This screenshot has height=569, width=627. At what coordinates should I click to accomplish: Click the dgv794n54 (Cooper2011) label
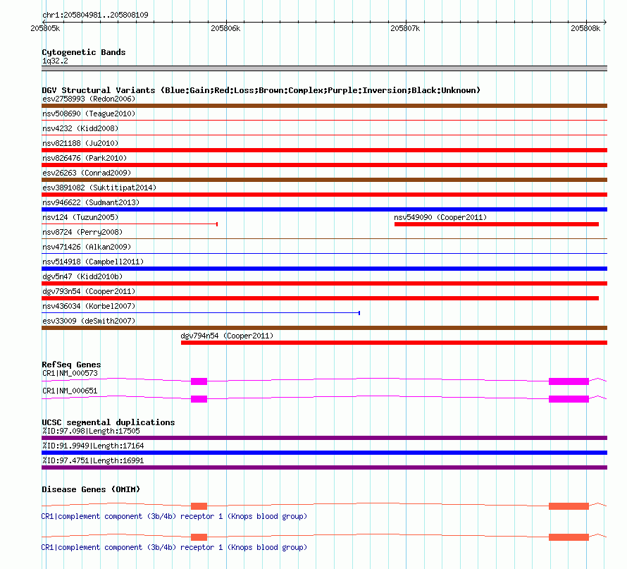pos(227,336)
